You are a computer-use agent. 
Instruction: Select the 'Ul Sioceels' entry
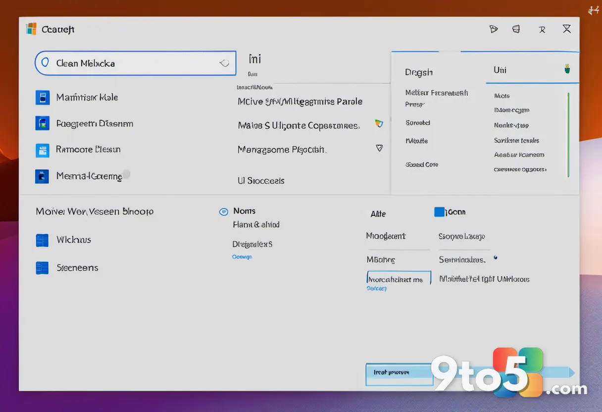[261, 181]
